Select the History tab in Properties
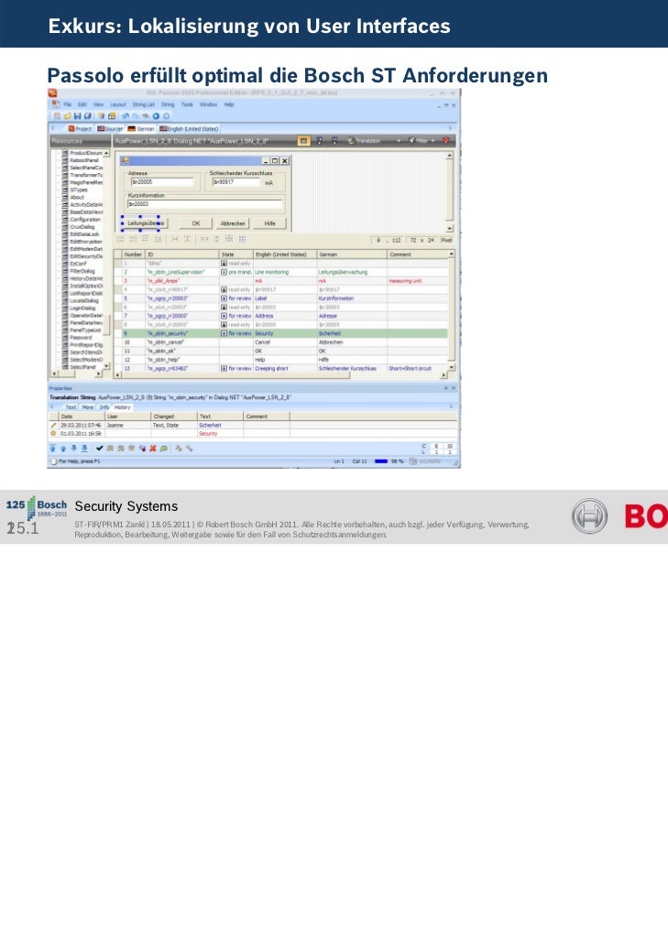 (x=122, y=407)
